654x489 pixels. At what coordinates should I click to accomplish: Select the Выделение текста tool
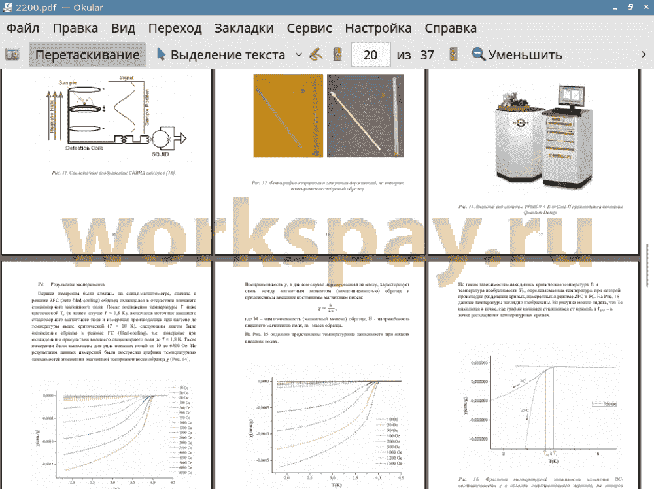tap(221, 55)
